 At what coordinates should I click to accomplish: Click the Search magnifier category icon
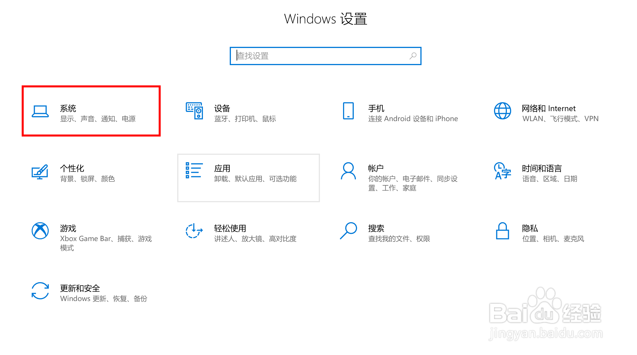[x=348, y=231]
